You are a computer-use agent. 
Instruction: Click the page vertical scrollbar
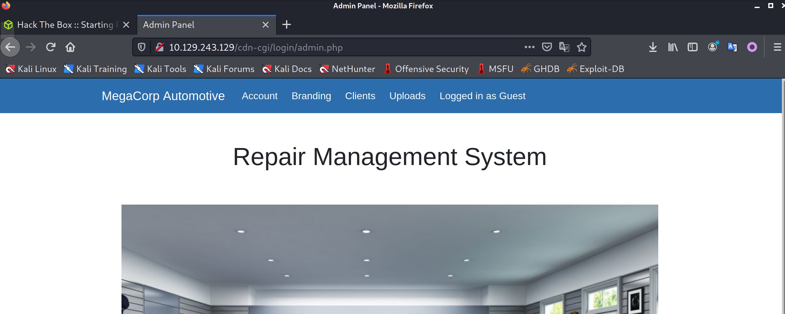[x=783, y=196]
